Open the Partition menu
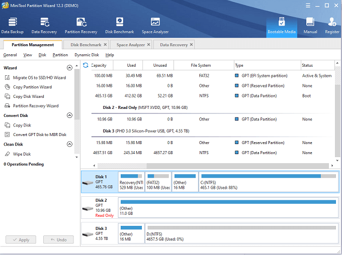This screenshot has width=342, height=255. tap(60, 55)
